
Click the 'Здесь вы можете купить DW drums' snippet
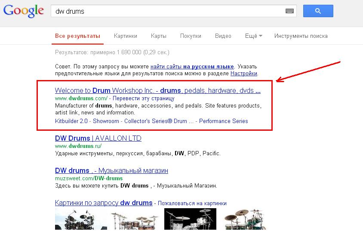coord(136,186)
